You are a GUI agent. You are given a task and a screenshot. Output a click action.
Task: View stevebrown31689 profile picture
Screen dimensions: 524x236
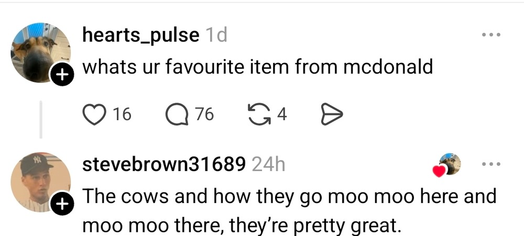41,182
